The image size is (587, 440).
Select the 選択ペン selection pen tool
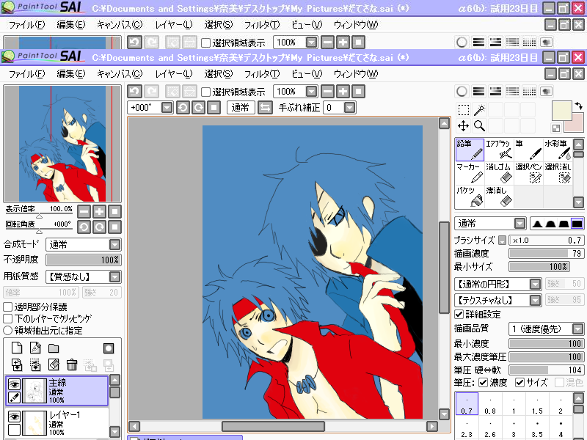pos(528,173)
